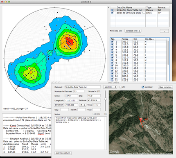Click the minus button beside New data set

(164, 31)
